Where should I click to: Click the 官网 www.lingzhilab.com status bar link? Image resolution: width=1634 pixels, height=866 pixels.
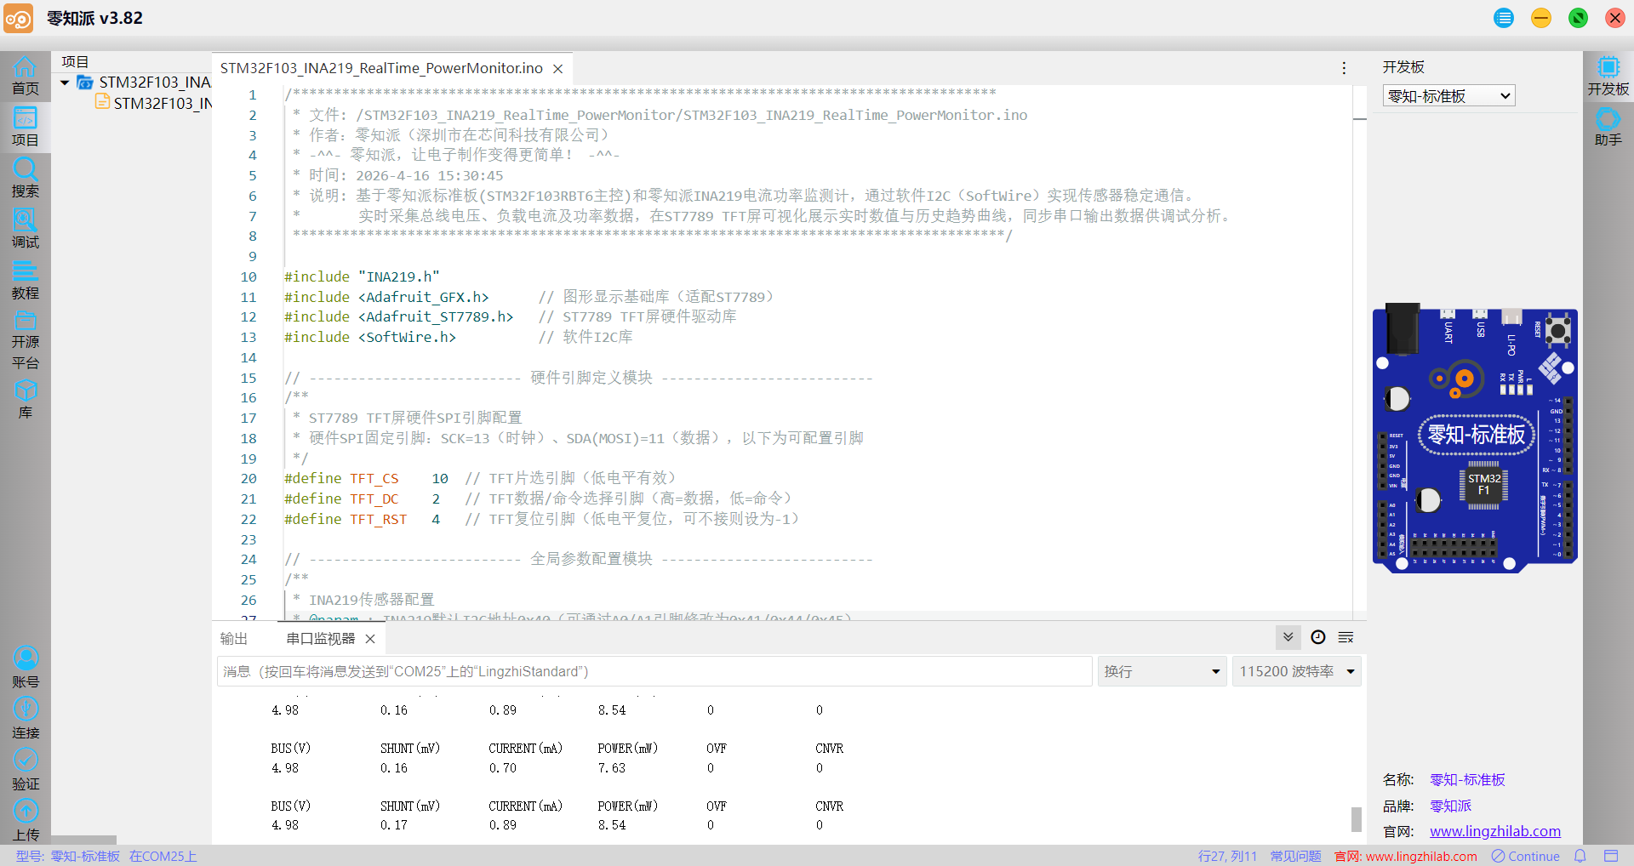click(x=1406, y=856)
